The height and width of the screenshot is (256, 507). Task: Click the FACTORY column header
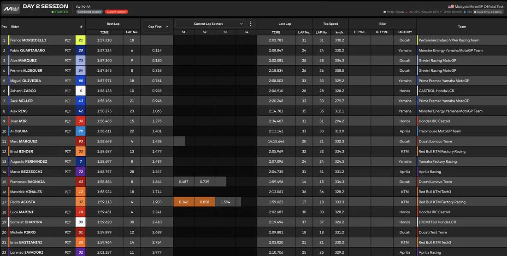tap(405, 32)
